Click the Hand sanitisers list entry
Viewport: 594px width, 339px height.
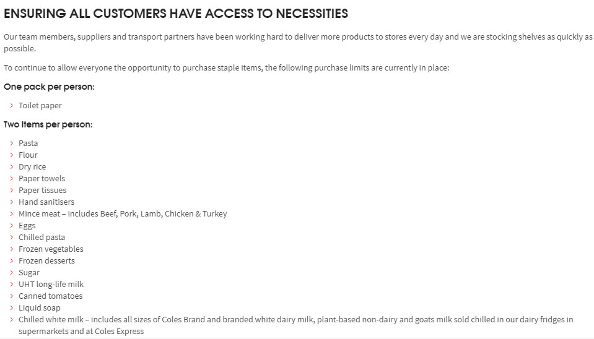46,202
